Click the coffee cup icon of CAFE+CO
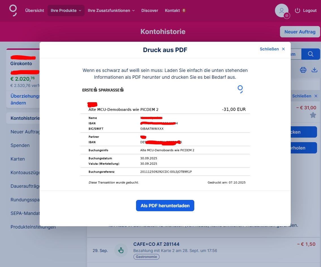The height and width of the screenshot is (267, 321). [121, 250]
